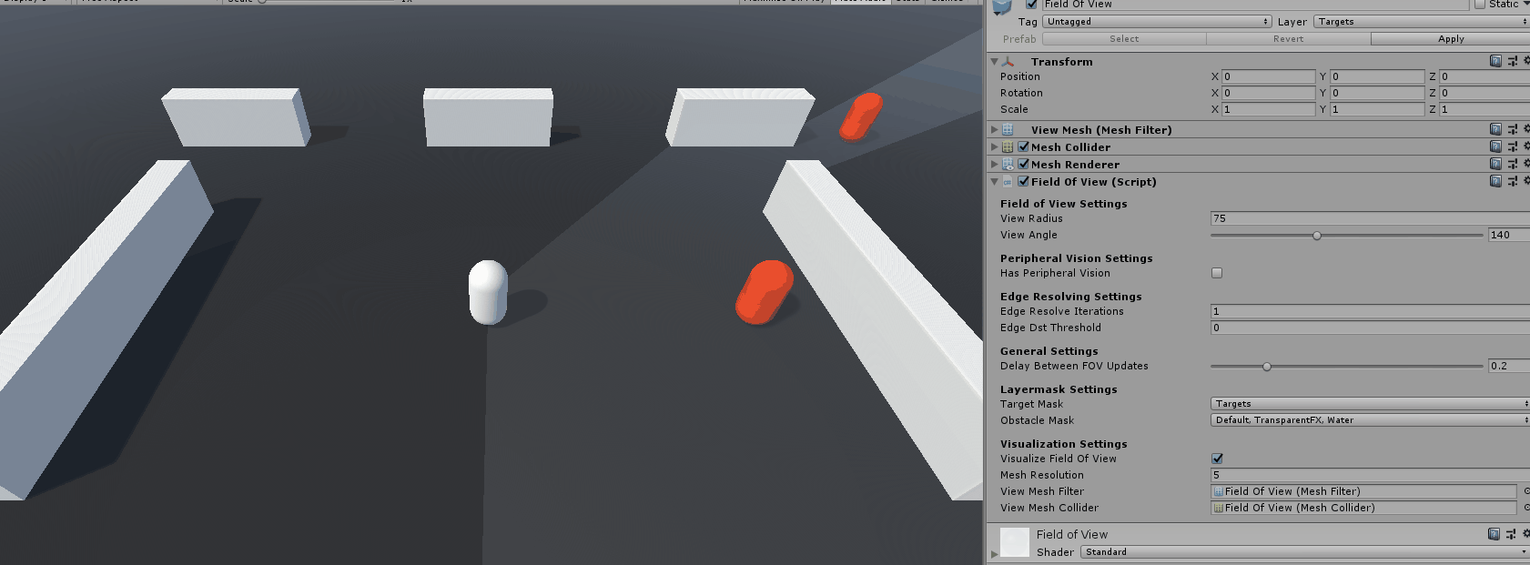Click the Transform component axes icon
This screenshot has width=1530, height=565.
click(1008, 62)
